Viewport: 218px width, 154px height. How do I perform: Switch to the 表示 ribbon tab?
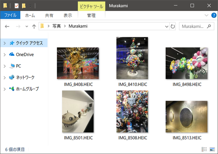[x=68, y=15]
